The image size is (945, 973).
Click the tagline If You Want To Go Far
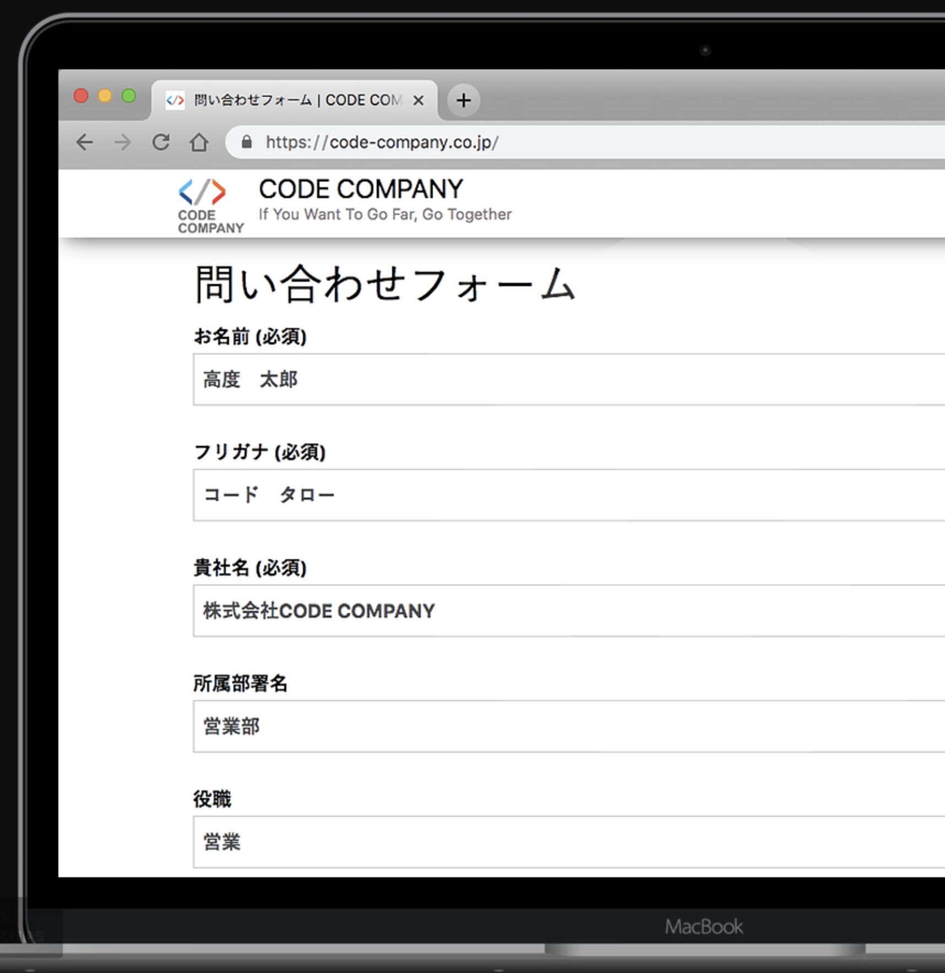coord(385,215)
